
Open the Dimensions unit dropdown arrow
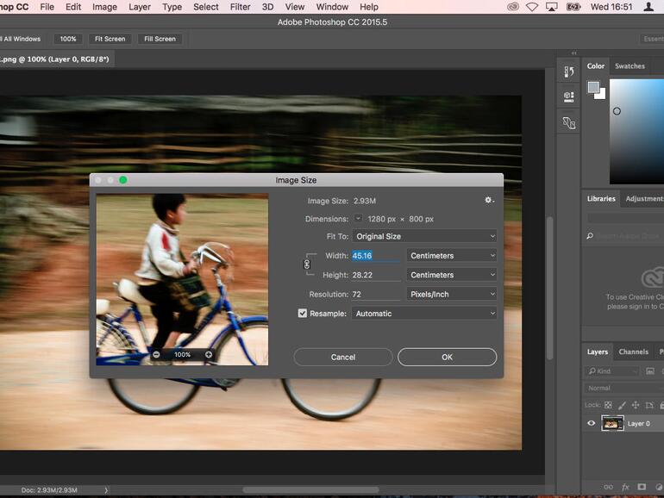358,218
